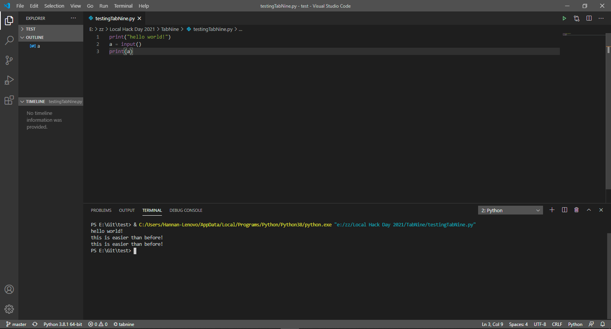Image resolution: width=611 pixels, height=329 pixels.
Task: Close the terminal panel
Action: point(601,210)
